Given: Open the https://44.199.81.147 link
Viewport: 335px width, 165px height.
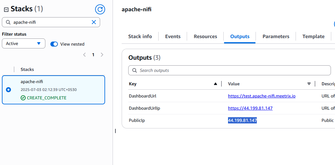Looking at the screenshot, I should [250, 108].
